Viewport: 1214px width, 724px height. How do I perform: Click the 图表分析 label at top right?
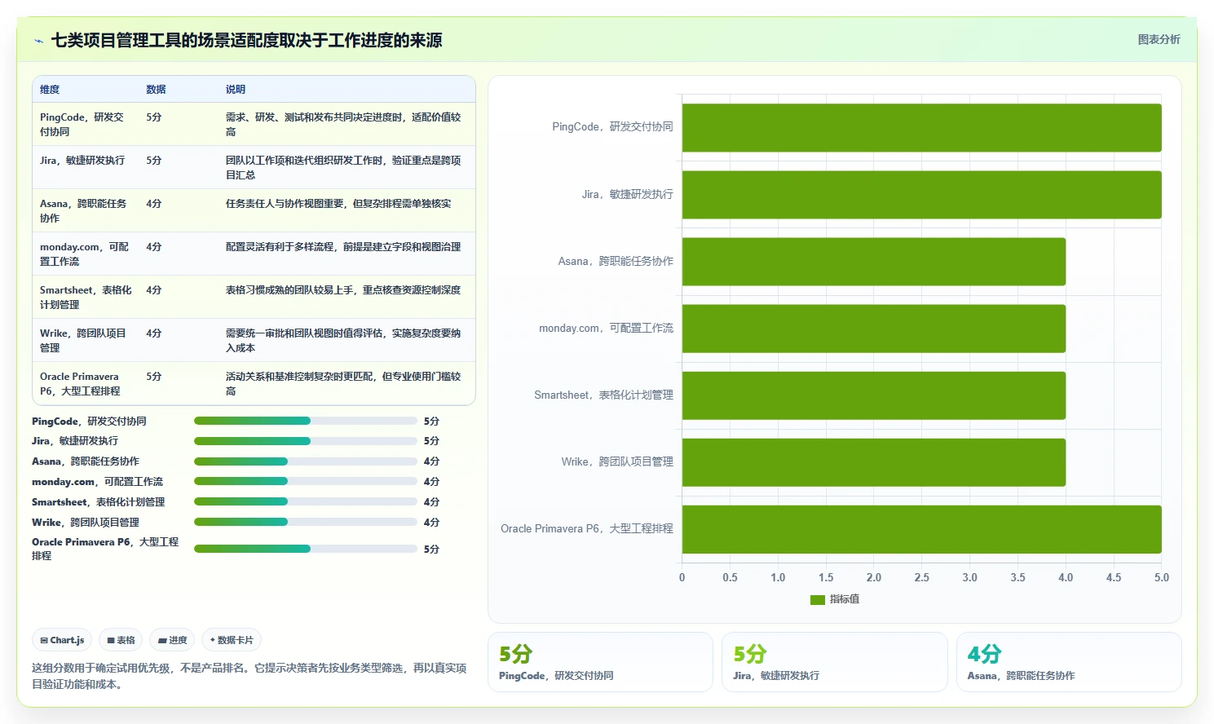point(1159,39)
